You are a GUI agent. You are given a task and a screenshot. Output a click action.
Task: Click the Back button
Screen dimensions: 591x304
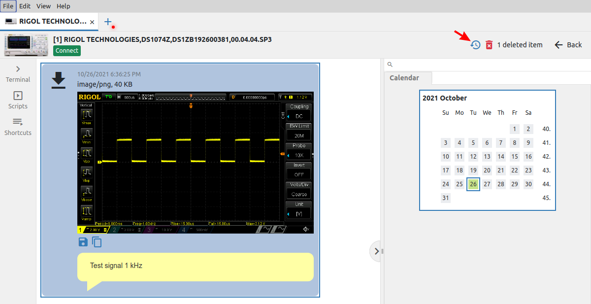point(568,45)
